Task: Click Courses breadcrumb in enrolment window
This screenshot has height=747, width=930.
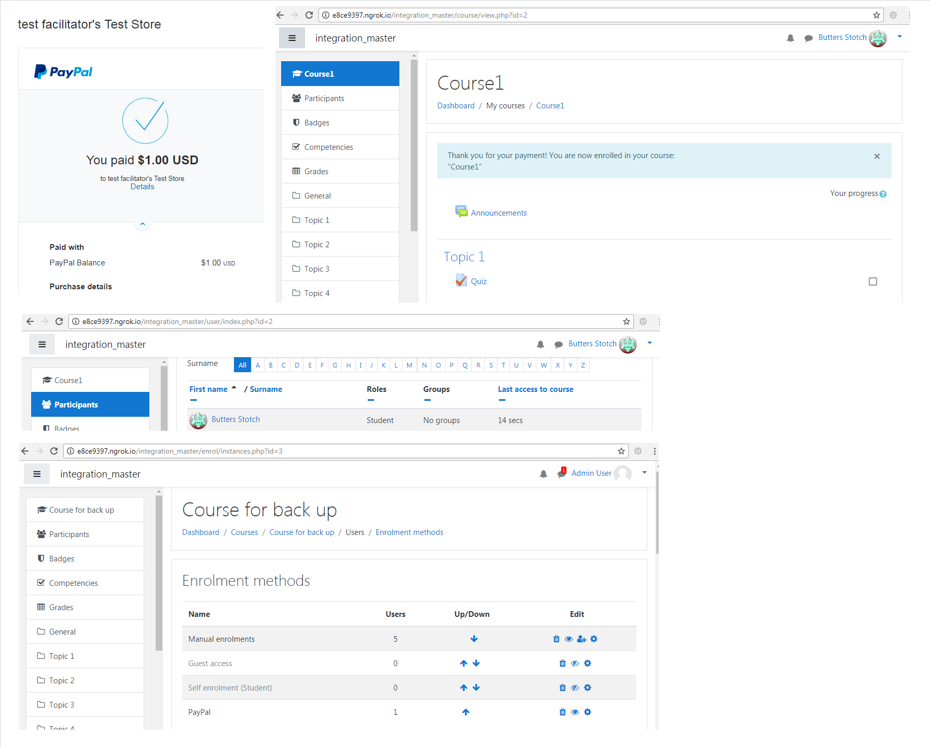Action: pyautogui.click(x=244, y=532)
